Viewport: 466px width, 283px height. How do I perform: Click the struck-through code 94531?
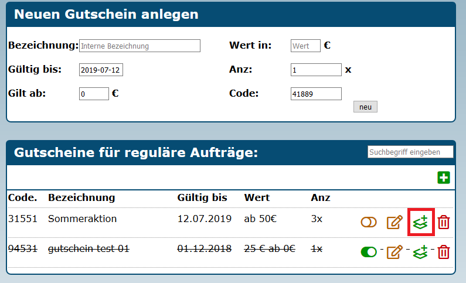pyautogui.click(x=23, y=249)
